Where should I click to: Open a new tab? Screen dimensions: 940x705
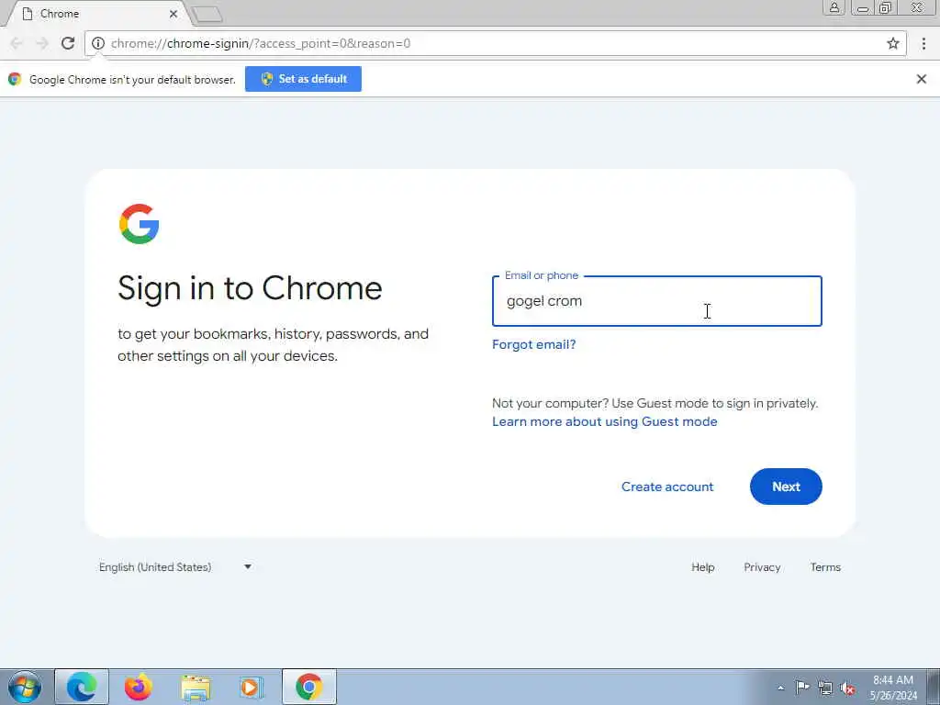coord(207,15)
